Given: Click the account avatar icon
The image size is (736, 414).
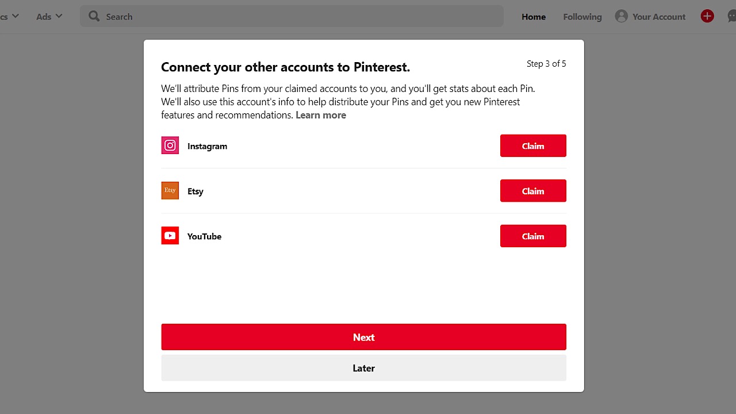Looking at the screenshot, I should click(x=621, y=16).
